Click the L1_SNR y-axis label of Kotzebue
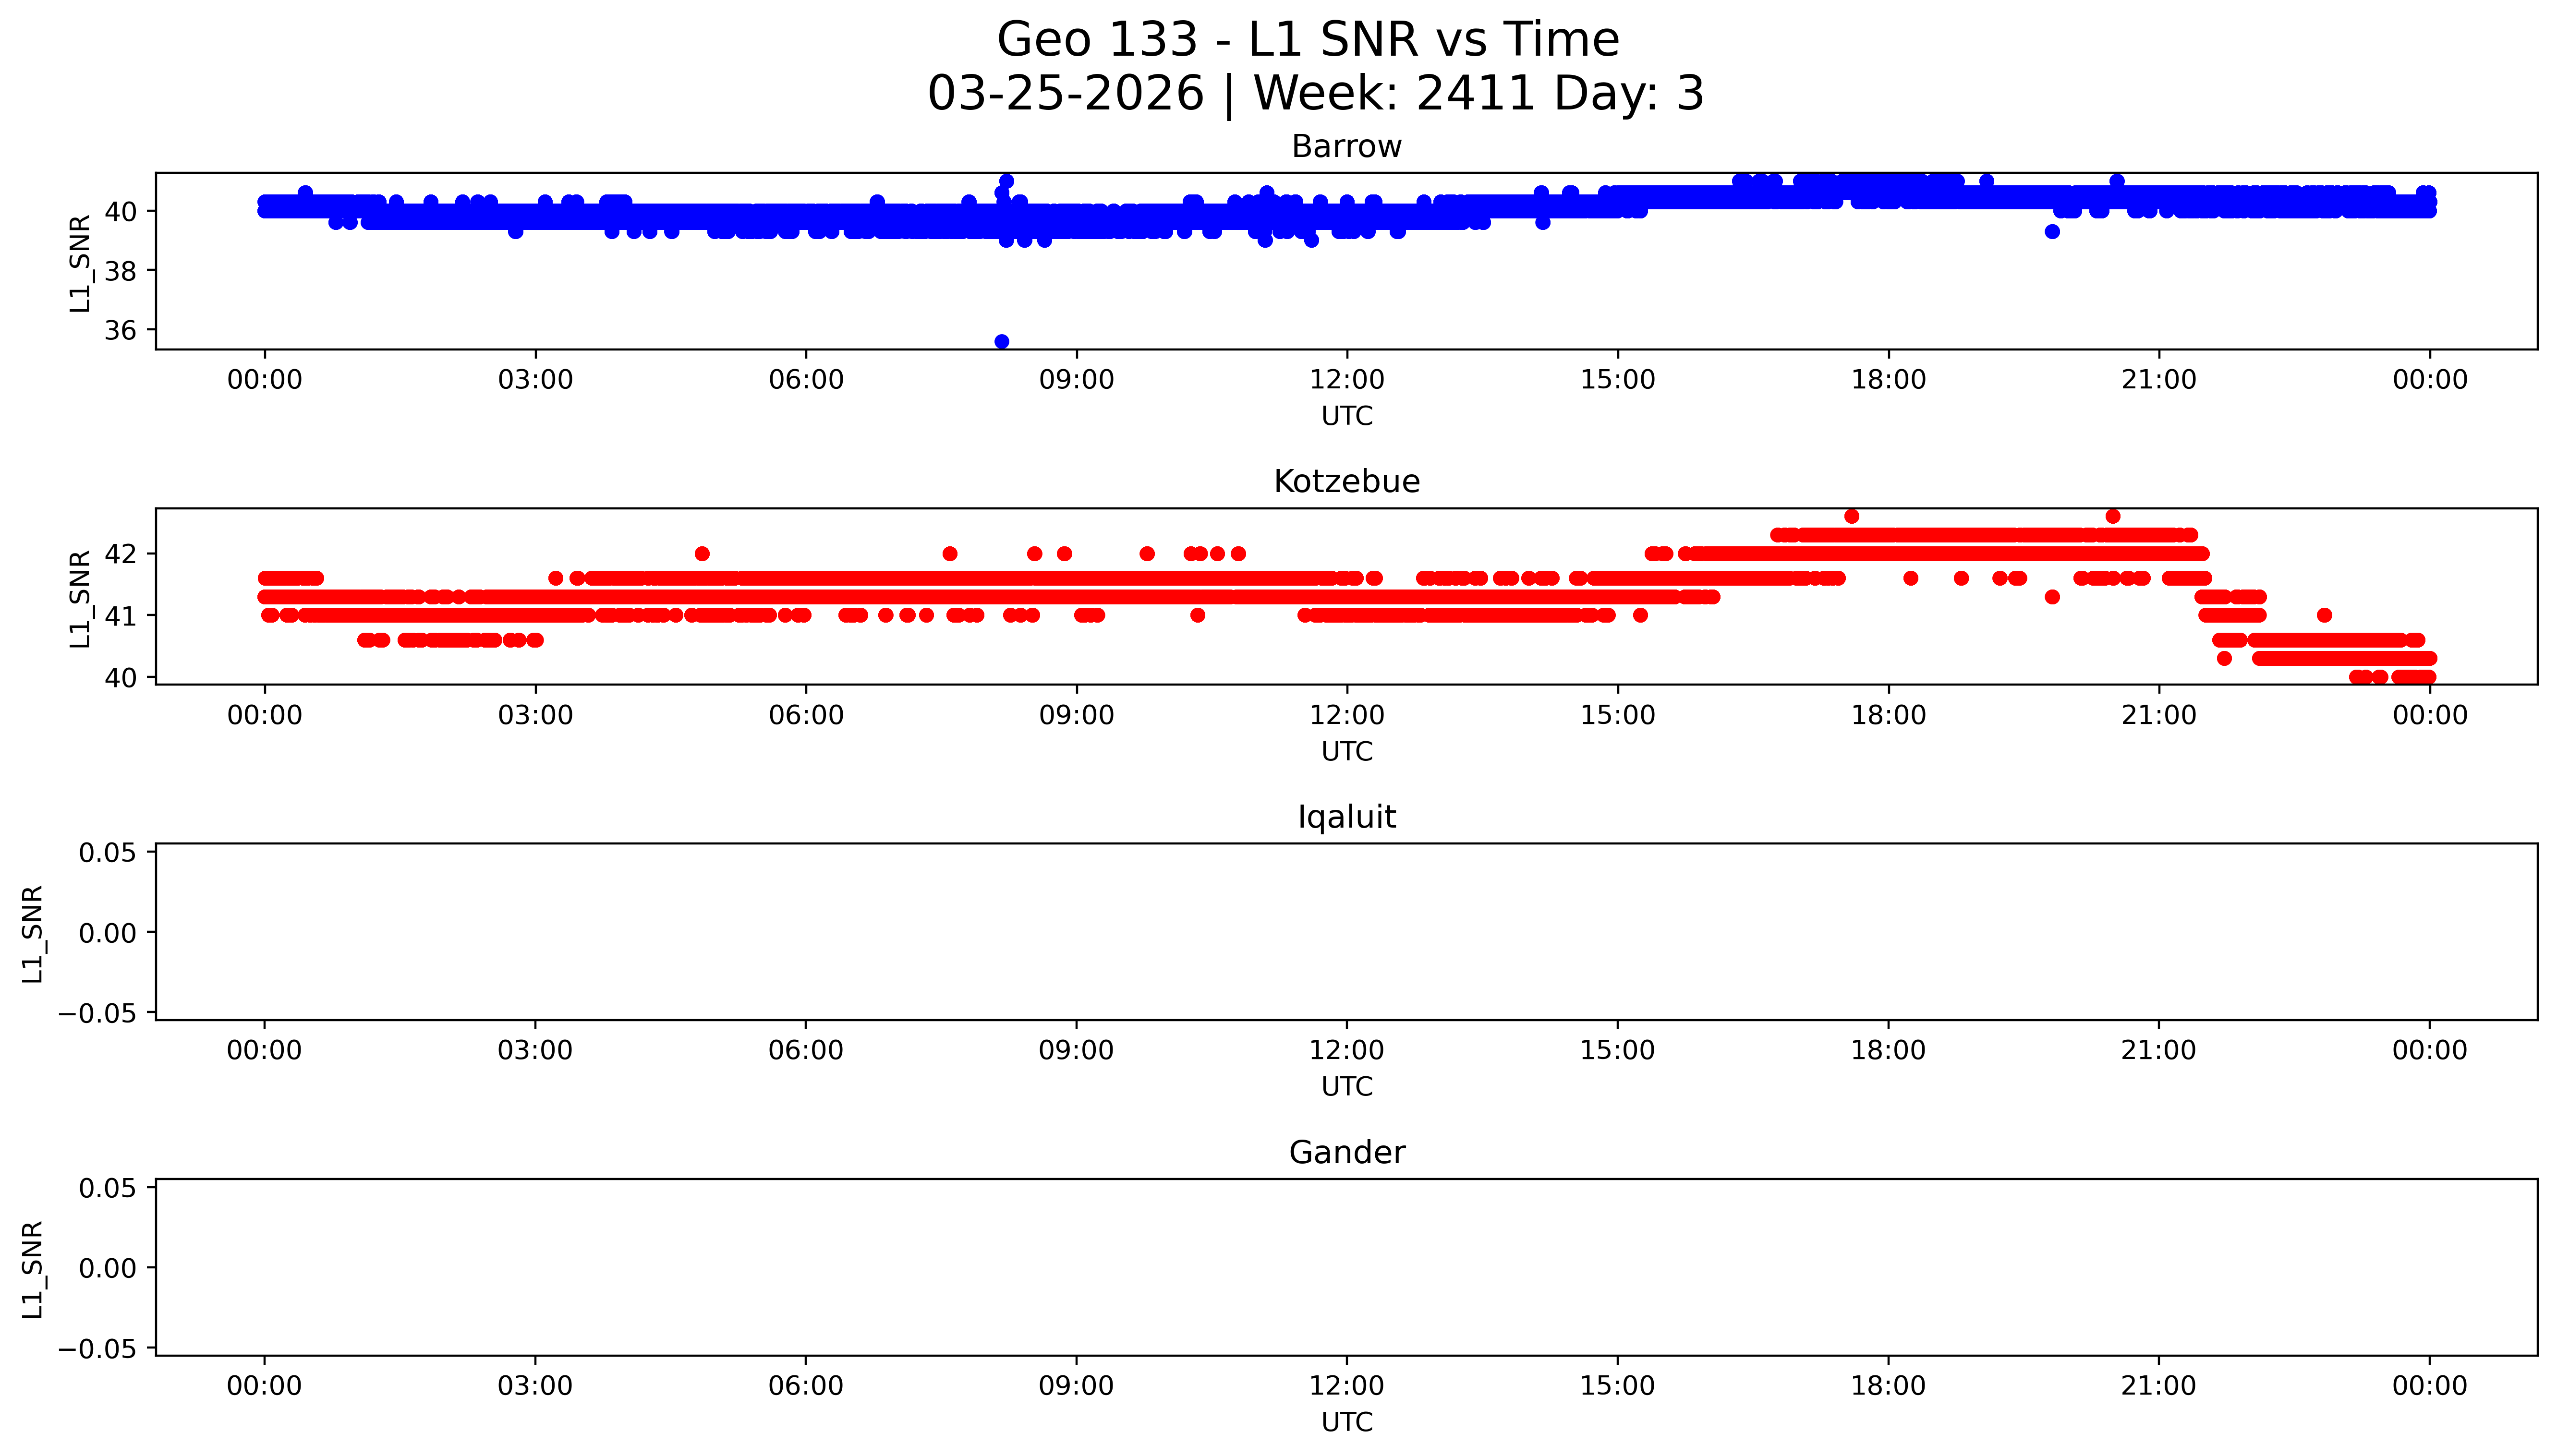This screenshot has width=2557, height=1456. [x=80, y=598]
